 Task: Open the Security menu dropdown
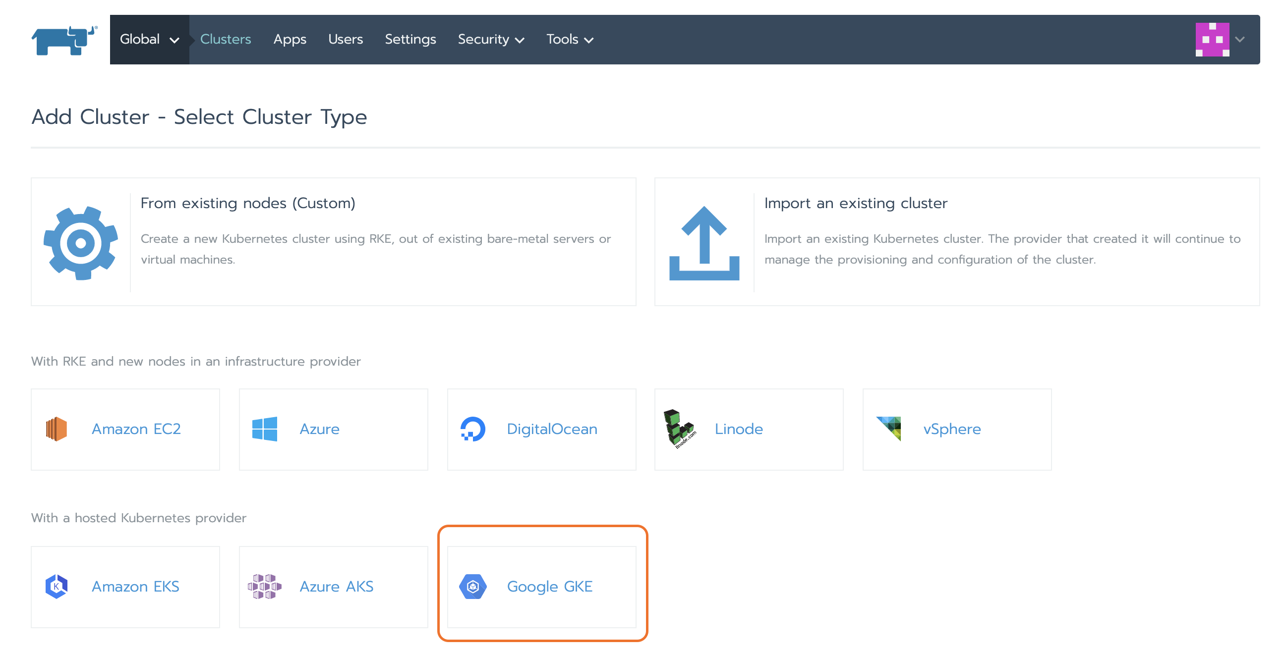[x=491, y=40]
